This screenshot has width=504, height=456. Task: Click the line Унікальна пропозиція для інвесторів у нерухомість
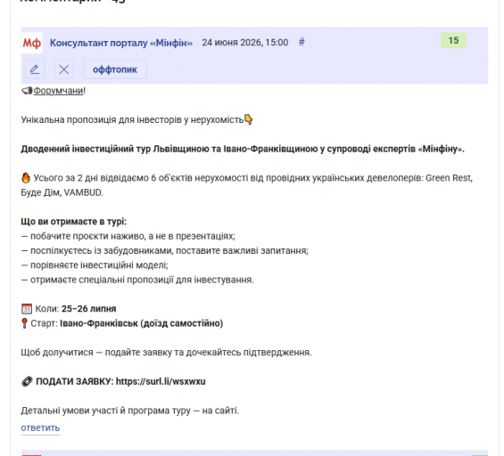pyautogui.click(x=132, y=119)
